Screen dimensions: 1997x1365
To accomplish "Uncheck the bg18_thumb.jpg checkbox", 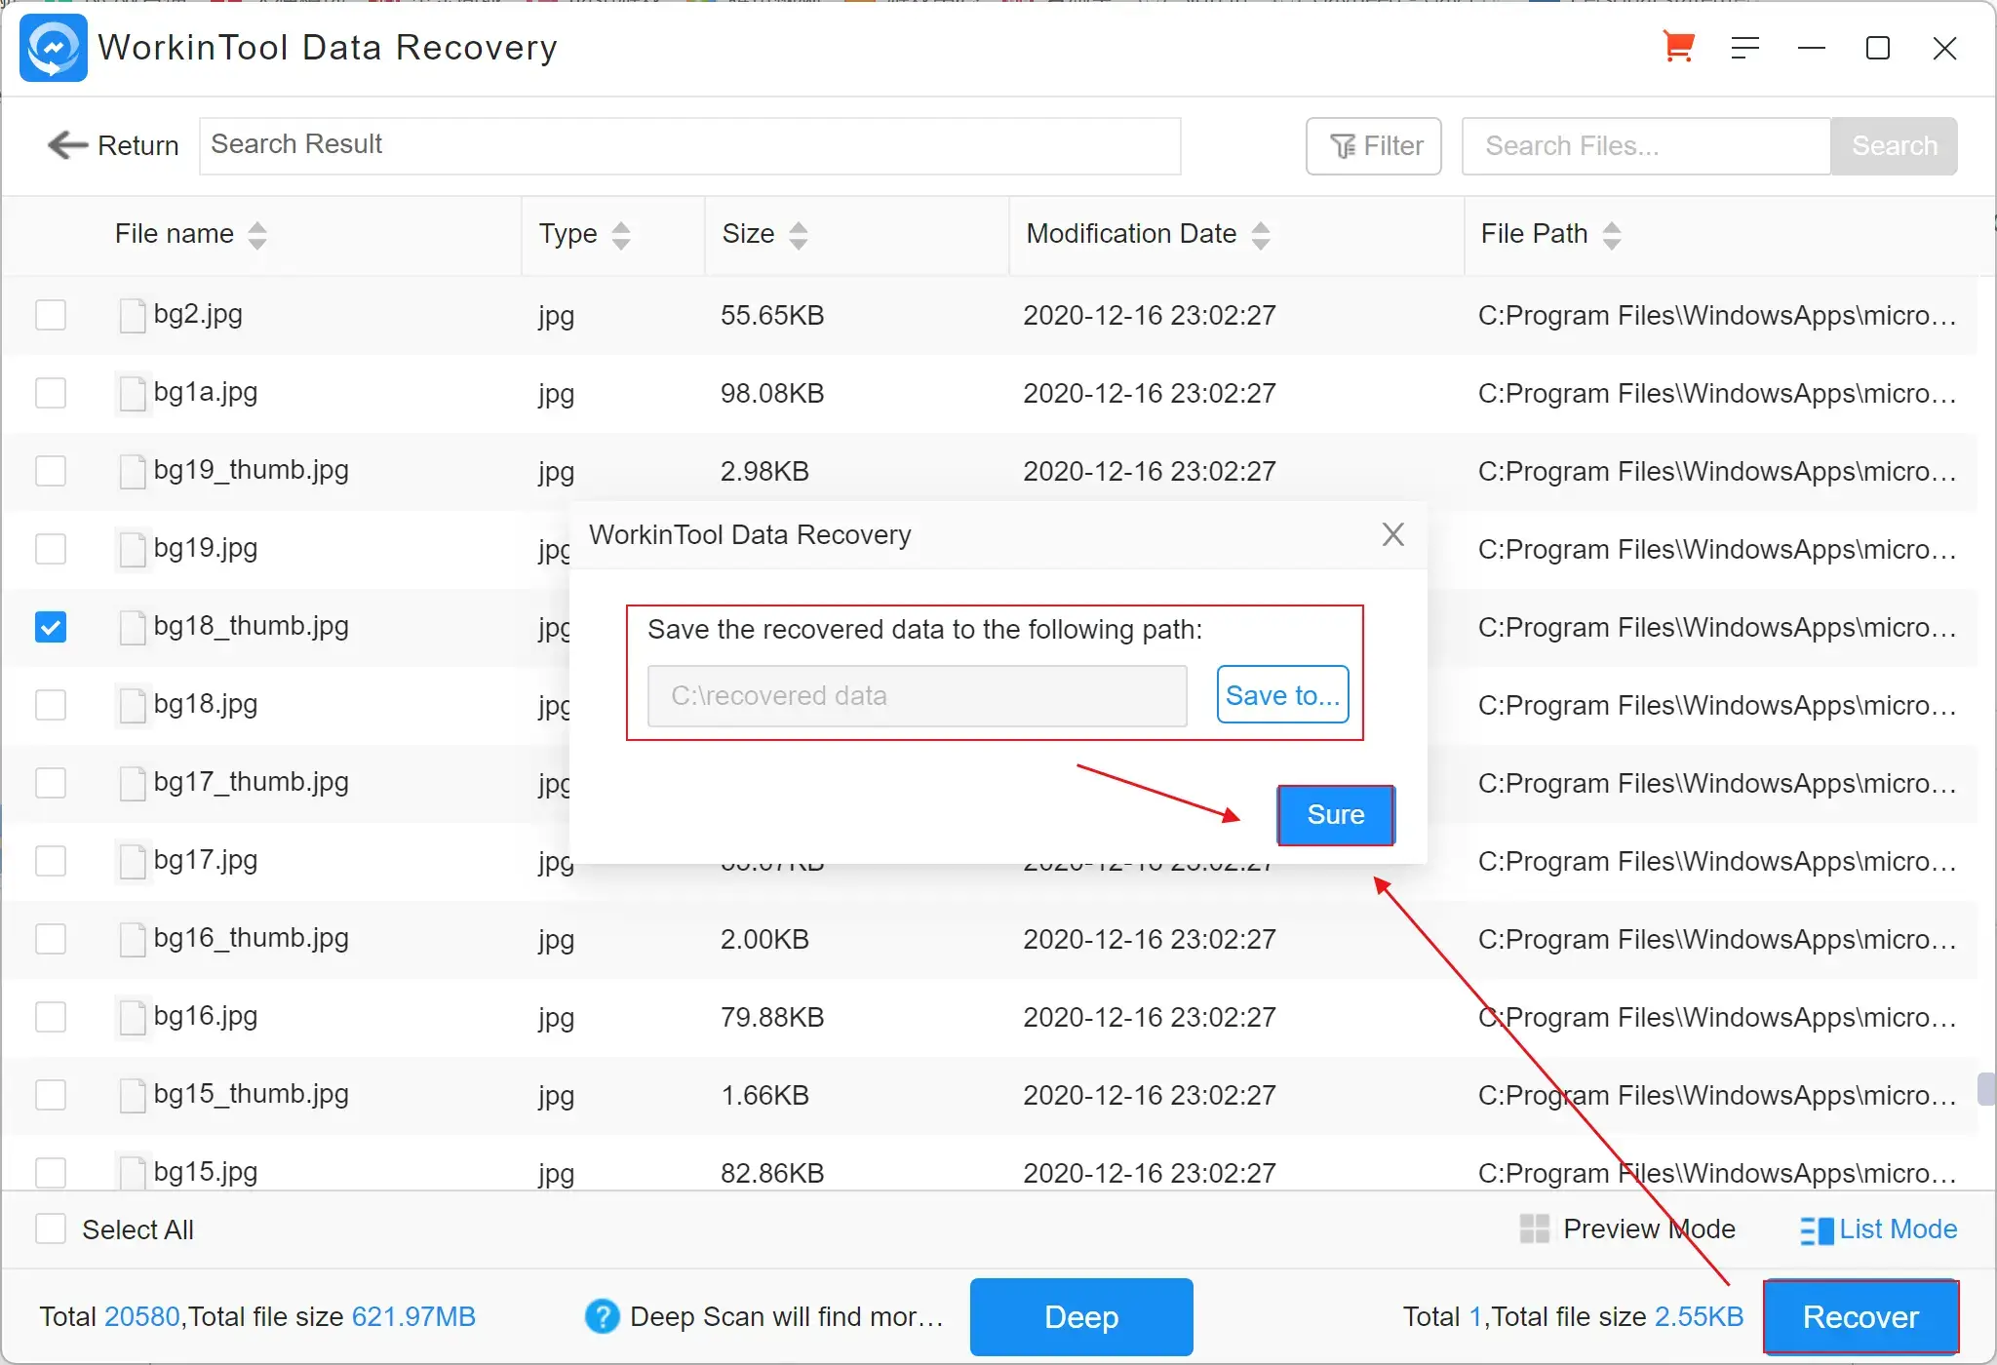I will tap(51, 627).
